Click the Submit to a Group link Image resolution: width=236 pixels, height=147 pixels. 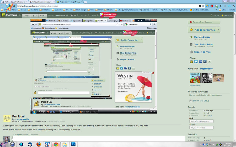click(x=201, y=101)
